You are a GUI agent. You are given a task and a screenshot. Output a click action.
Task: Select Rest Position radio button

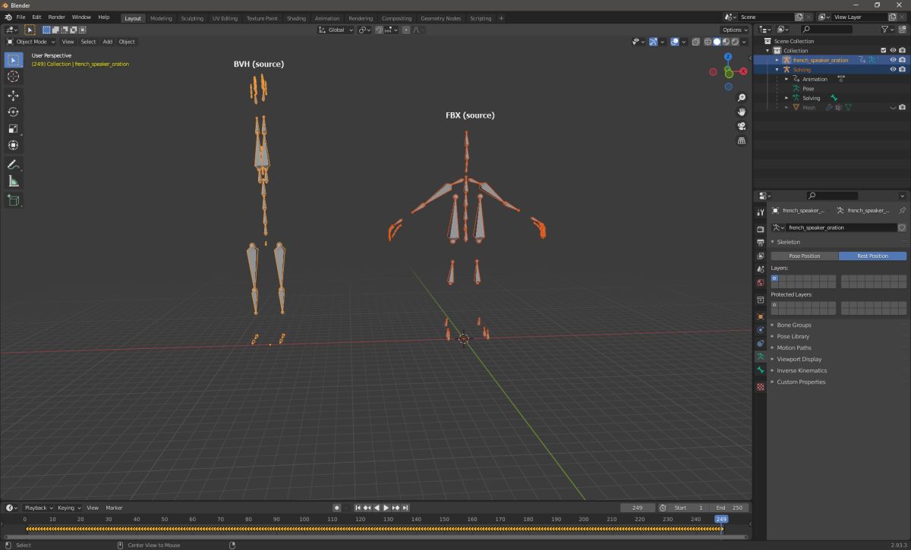pyautogui.click(x=872, y=256)
